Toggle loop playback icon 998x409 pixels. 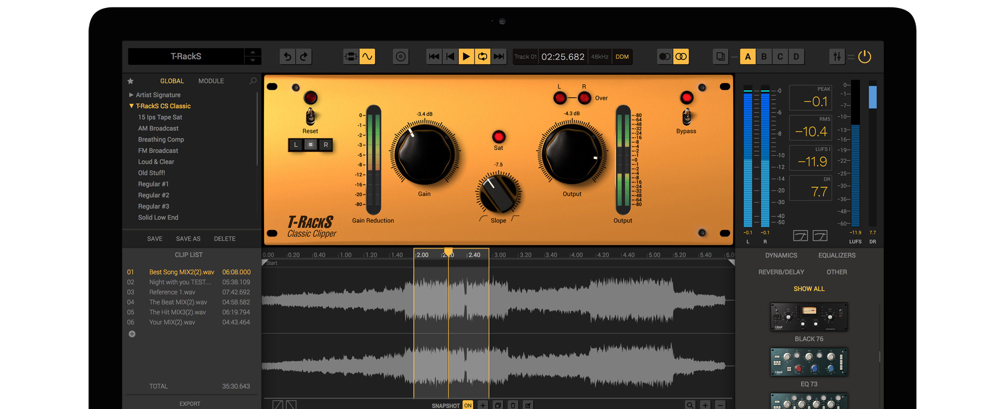pyautogui.click(x=483, y=57)
